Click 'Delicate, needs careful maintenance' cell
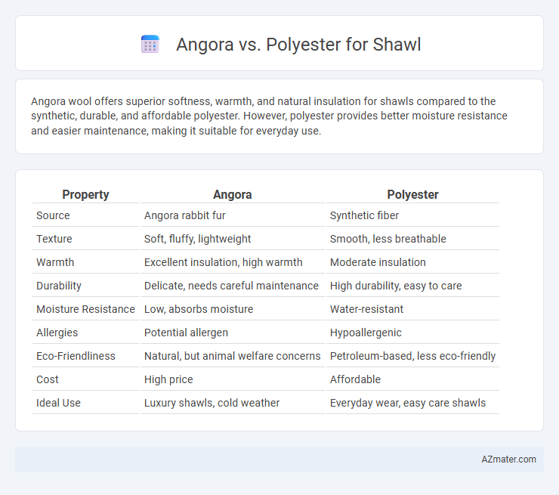 tap(231, 286)
